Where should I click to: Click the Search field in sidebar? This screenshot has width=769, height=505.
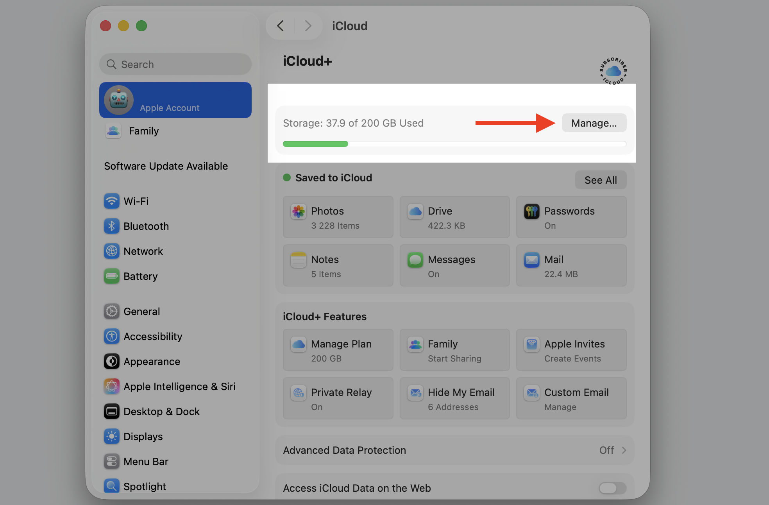coord(175,64)
